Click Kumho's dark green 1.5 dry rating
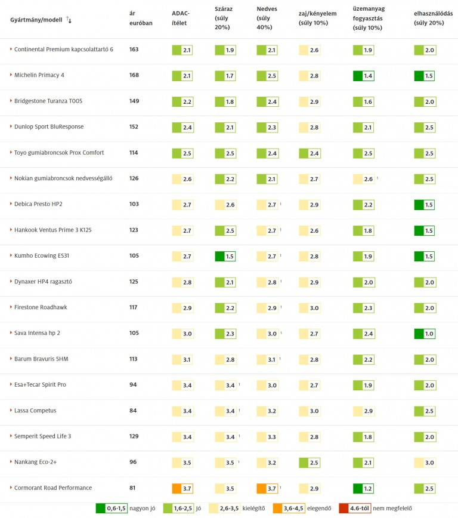Screen dimensions: 458x518 tap(225, 256)
